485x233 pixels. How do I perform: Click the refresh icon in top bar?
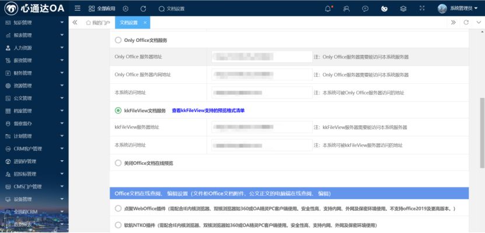click(144, 9)
